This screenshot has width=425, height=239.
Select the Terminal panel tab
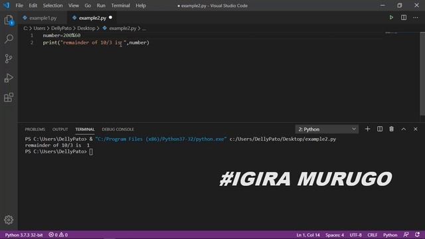[85, 129]
